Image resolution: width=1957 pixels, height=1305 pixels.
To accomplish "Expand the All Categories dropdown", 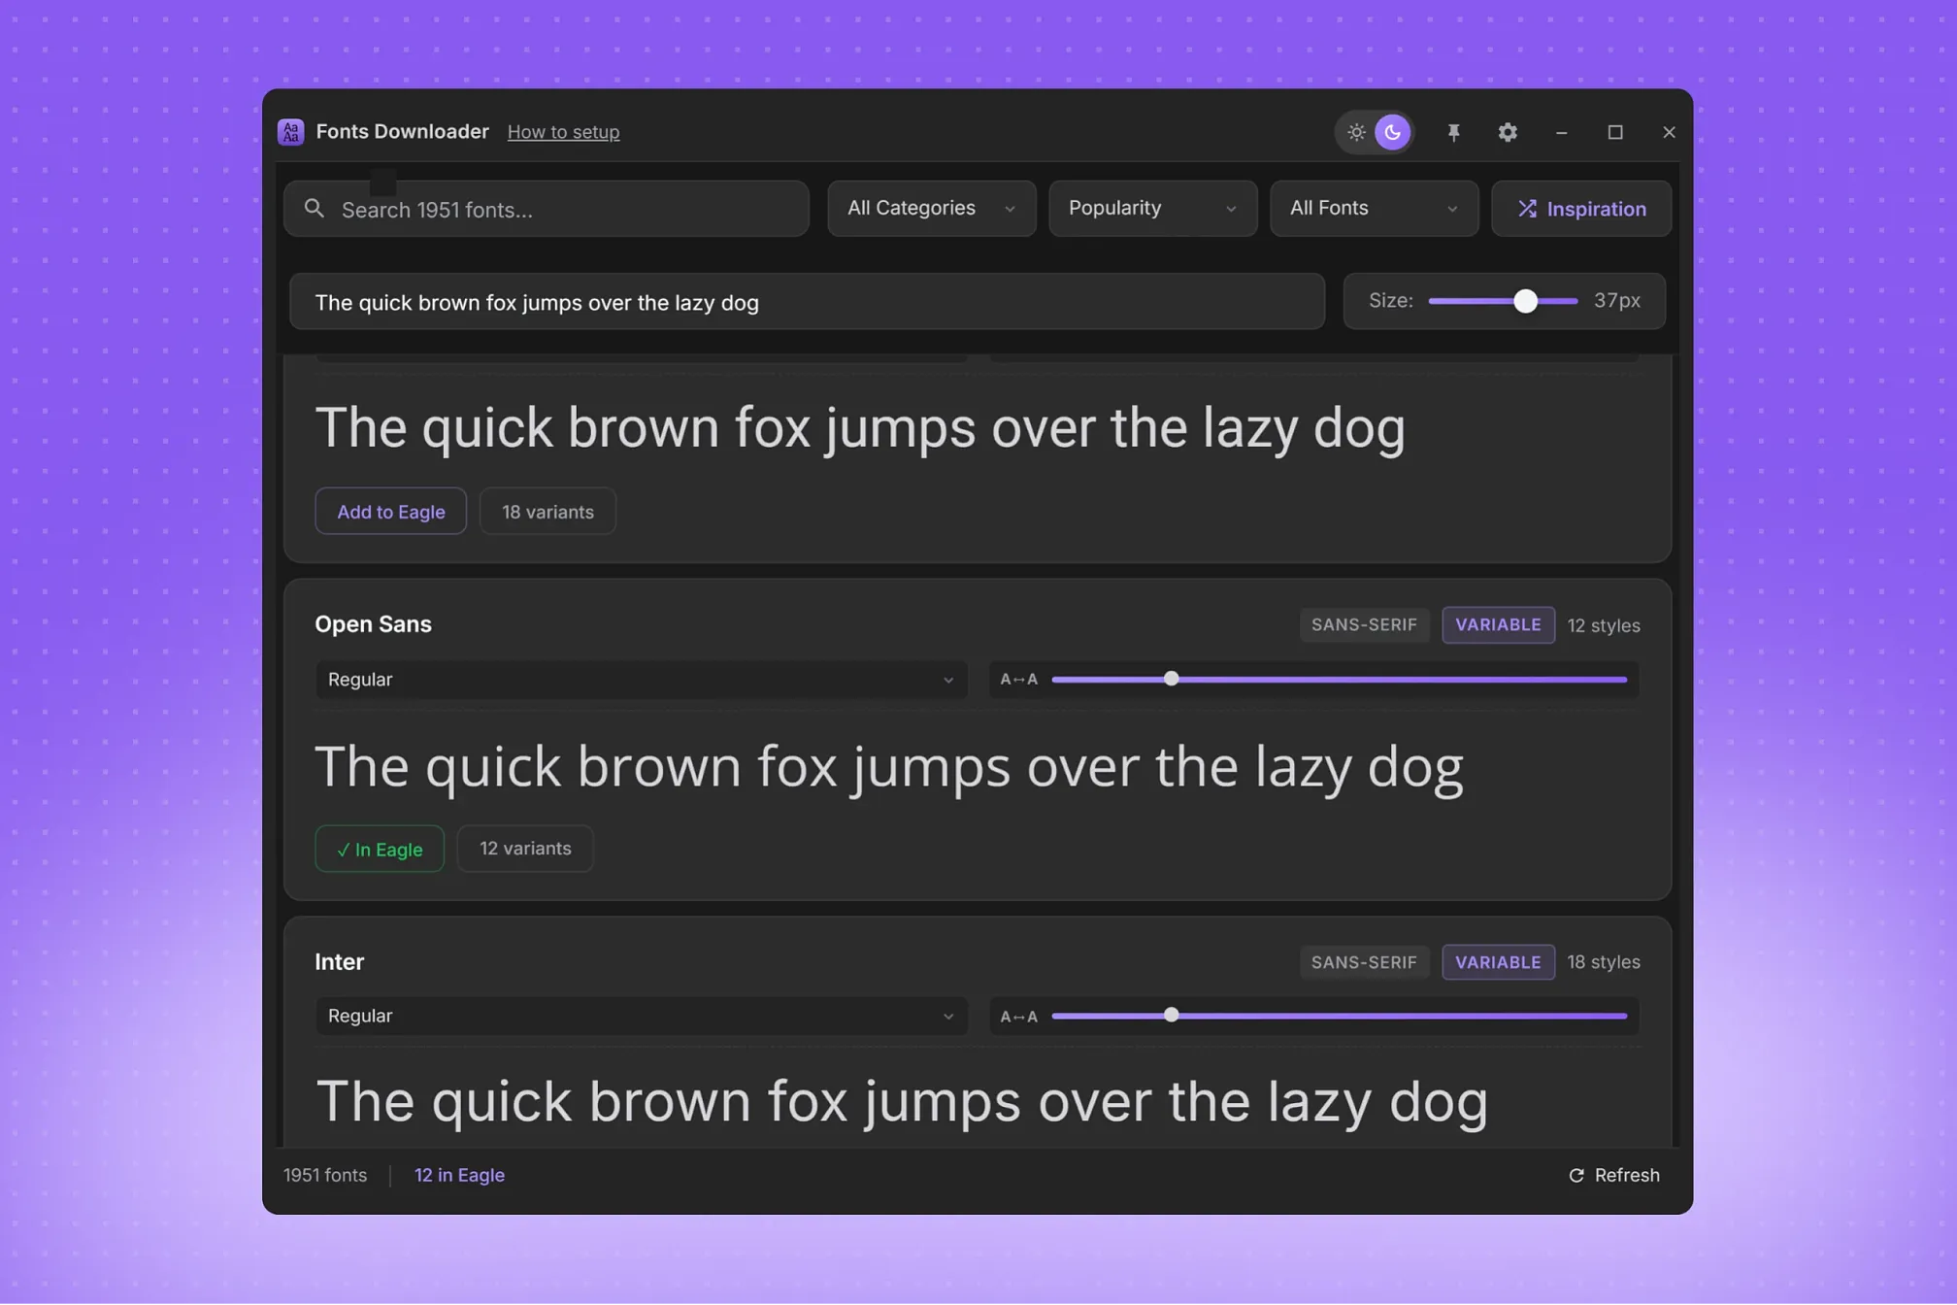I will [931, 209].
